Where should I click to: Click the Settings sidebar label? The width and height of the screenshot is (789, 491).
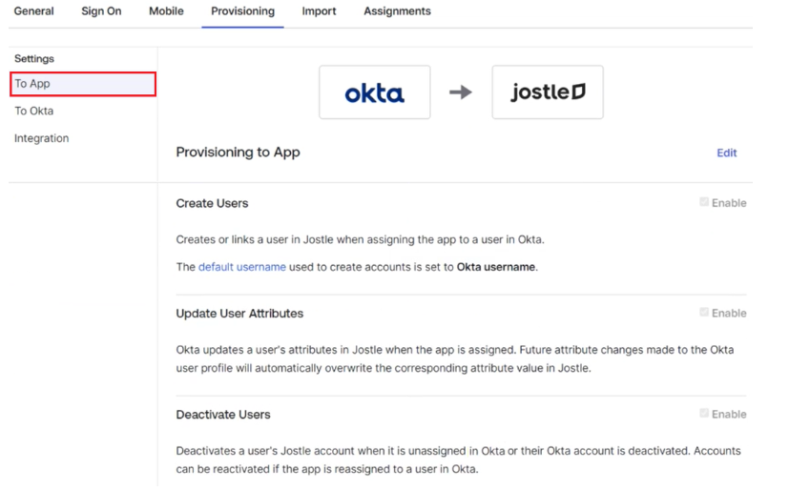(x=34, y=59)
